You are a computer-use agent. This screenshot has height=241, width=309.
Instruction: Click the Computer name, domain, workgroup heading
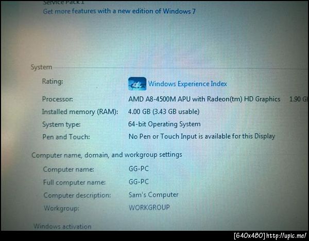[107, 155]
